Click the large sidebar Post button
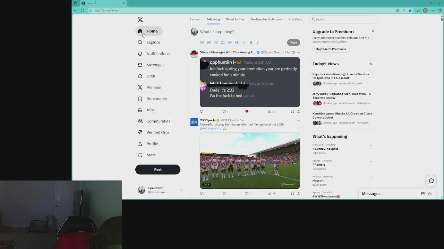The height and width of the screenshot is (249, 444). [x=158, y=169]
